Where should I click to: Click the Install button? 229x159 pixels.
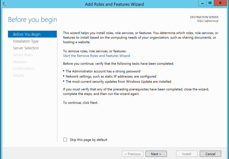click(x=187, y=154)
